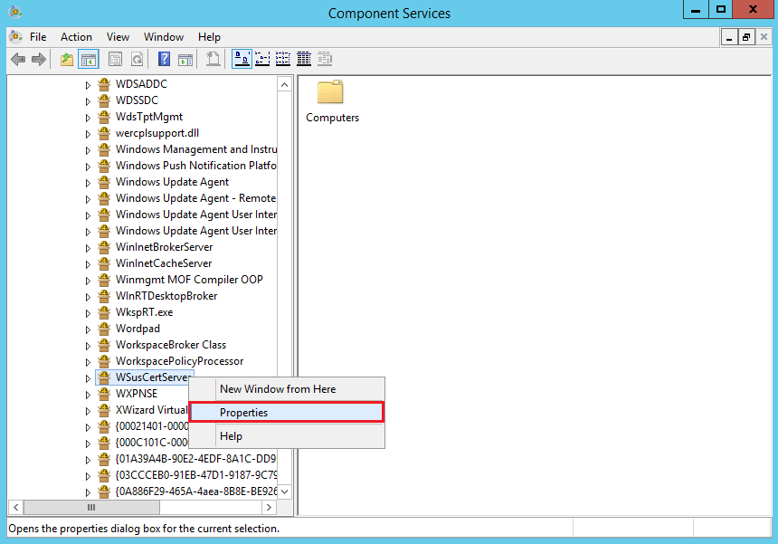Go forward using the Forward arrow toolbar icon
This screenshot has height=544, width=778.
tap(39, 60)
